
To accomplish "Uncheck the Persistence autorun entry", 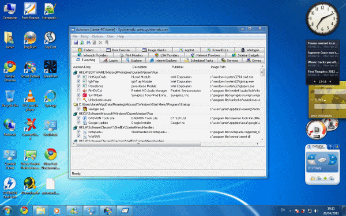I will click(x=78, y=86).
